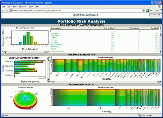Click the Show Text button

tap(156, 15)
